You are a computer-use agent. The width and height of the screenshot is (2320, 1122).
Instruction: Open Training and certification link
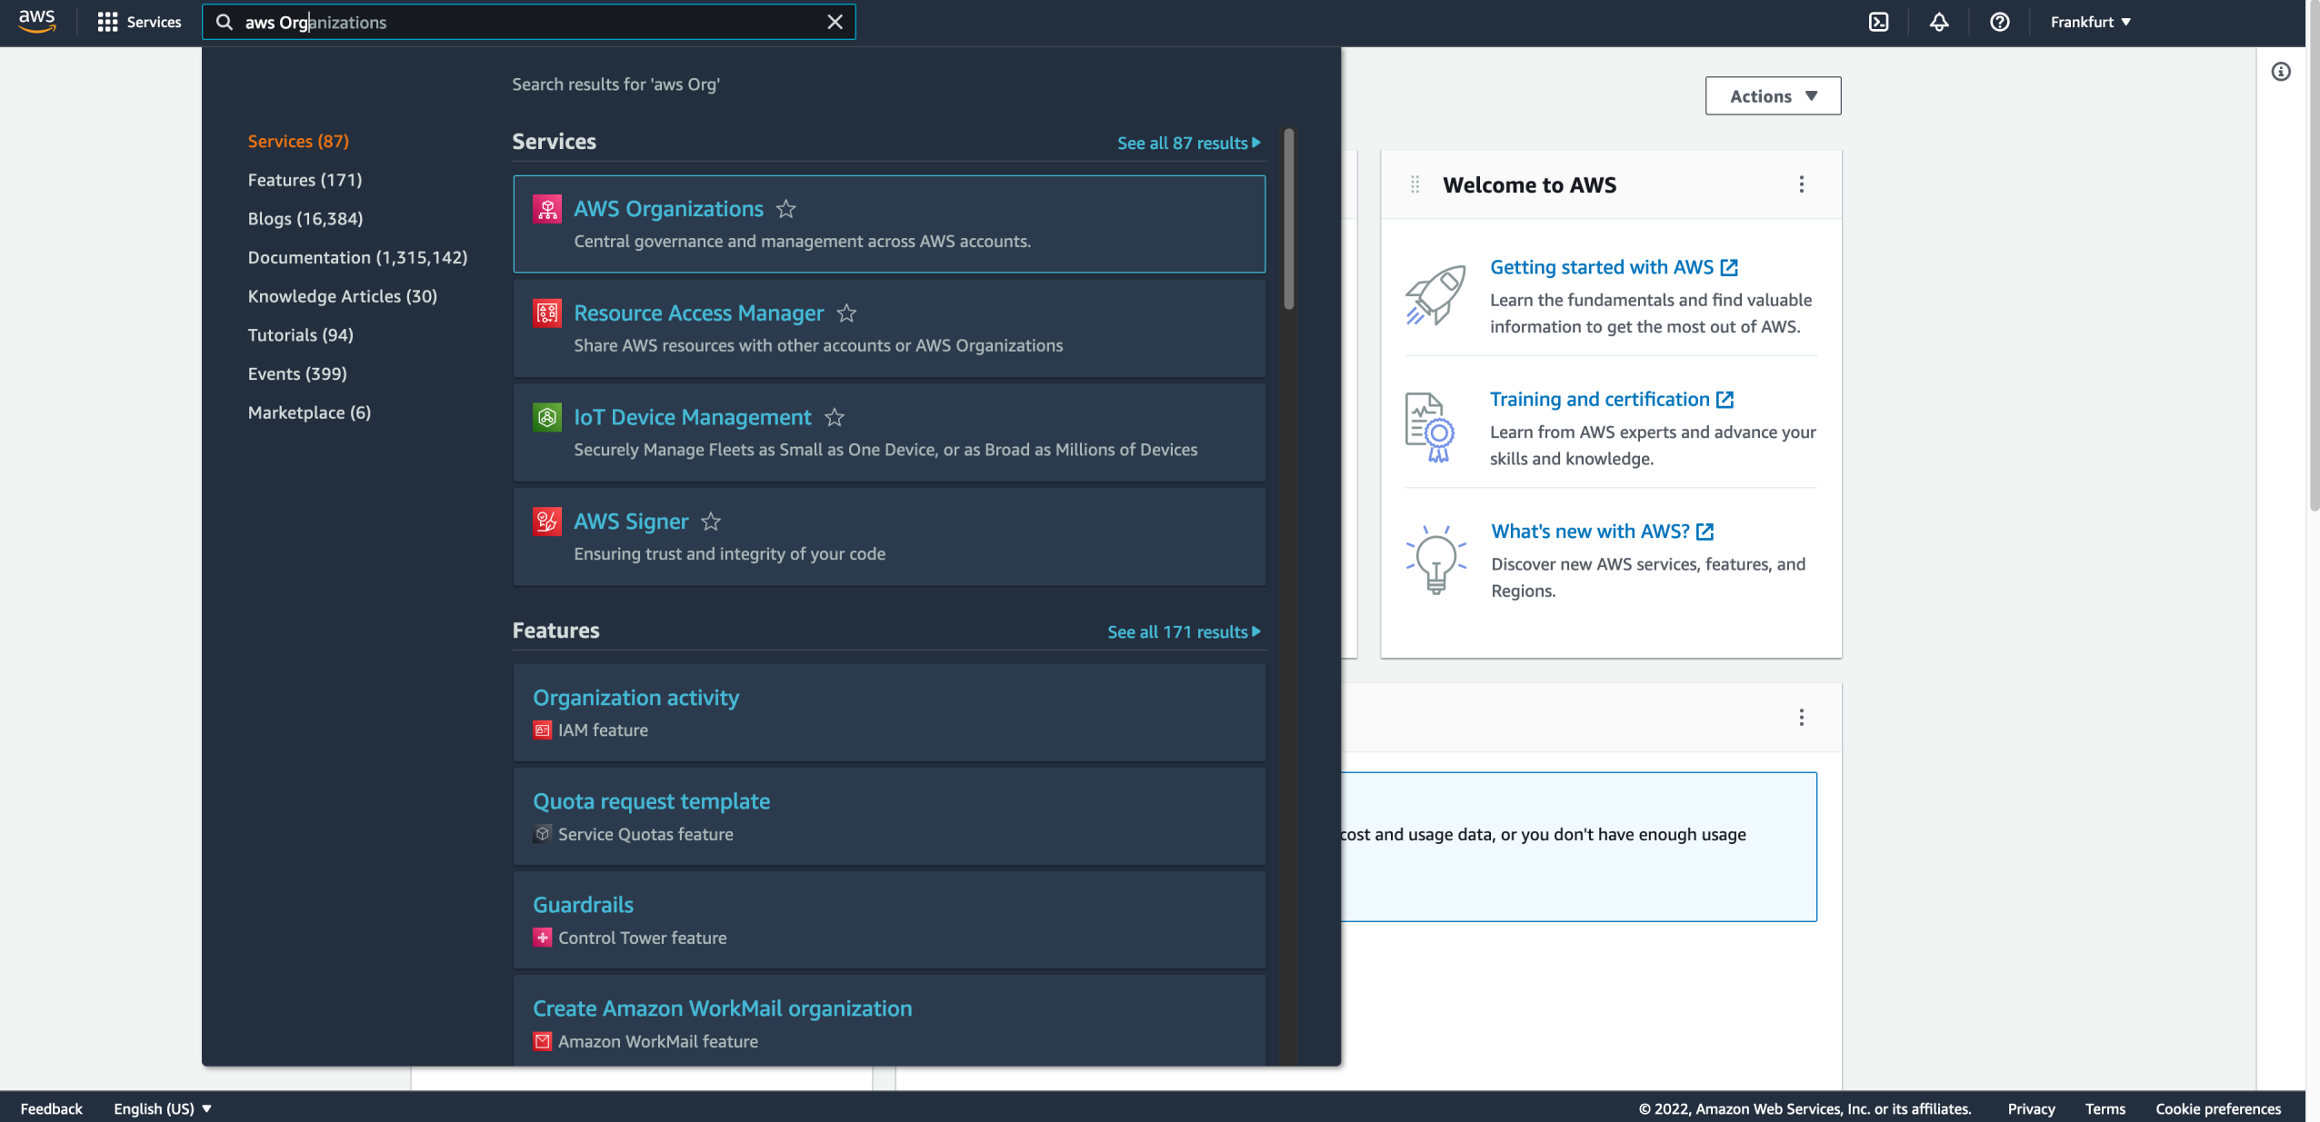tap(1612, 400)
